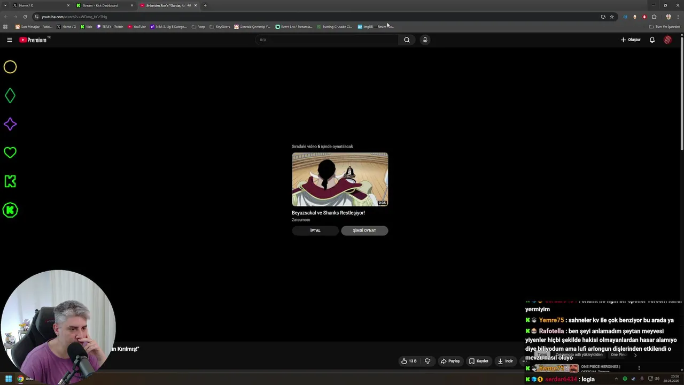The image size is (684, 385).
Task: Dislike the video with thumbs down
Action: point(428,361)
